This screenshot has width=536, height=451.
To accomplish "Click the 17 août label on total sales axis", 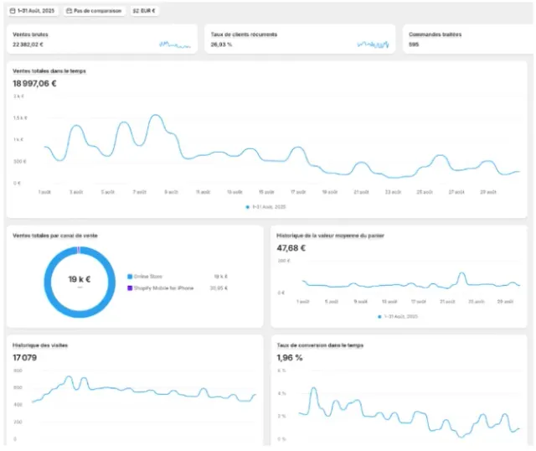I will [298, 192].
